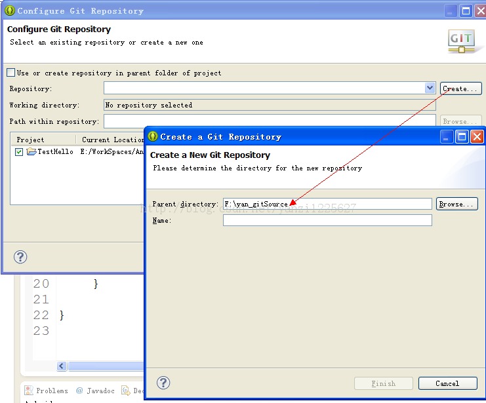Close the Create a Git Repository dialog
The height and width of the screenshot is (403, 486).
click(477, 136)
